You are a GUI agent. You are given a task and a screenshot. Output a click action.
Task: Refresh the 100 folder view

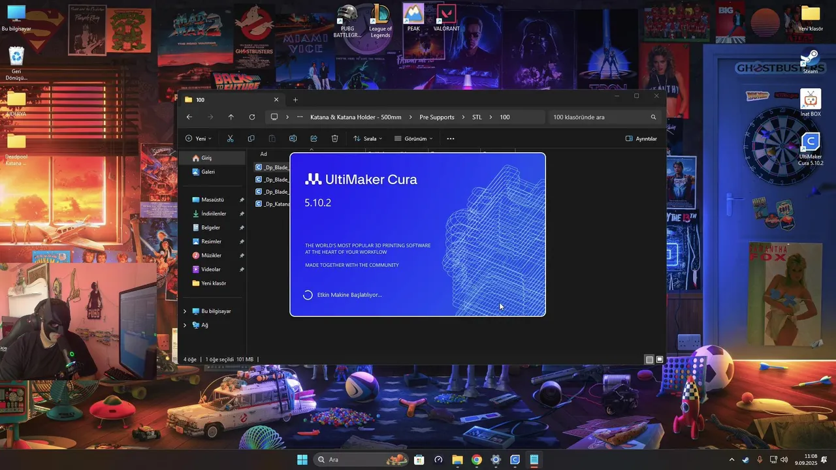pos(251,117)
